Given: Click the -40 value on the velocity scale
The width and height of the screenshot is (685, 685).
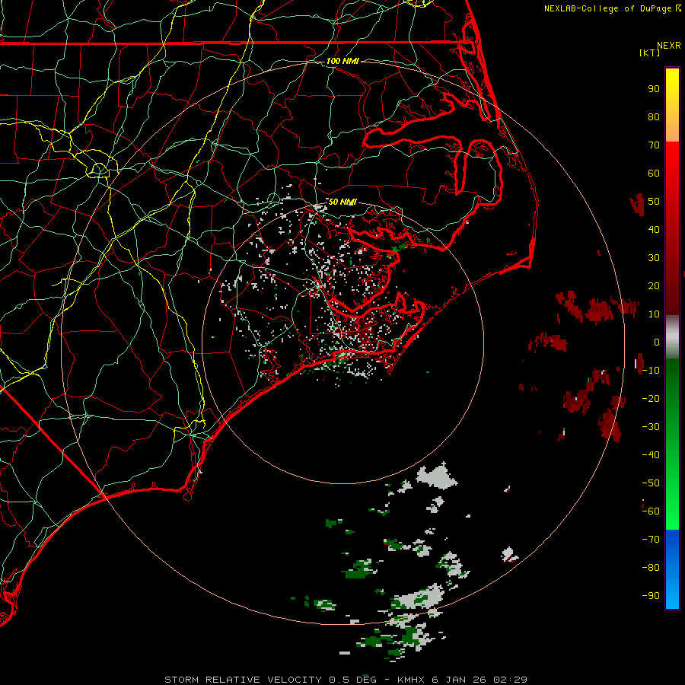Looking at the screenshot, I should pos(651,455).
